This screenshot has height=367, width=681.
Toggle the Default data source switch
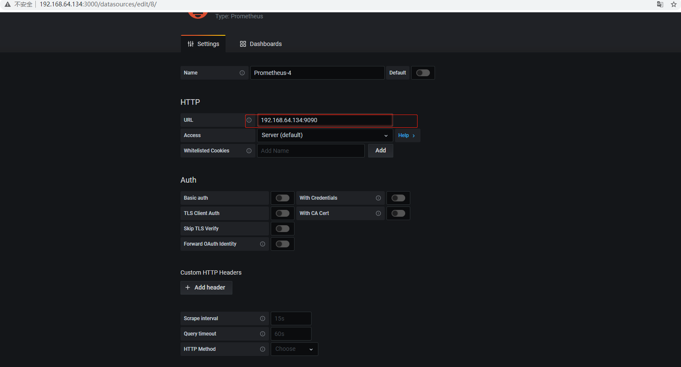[x=423, y=73]
